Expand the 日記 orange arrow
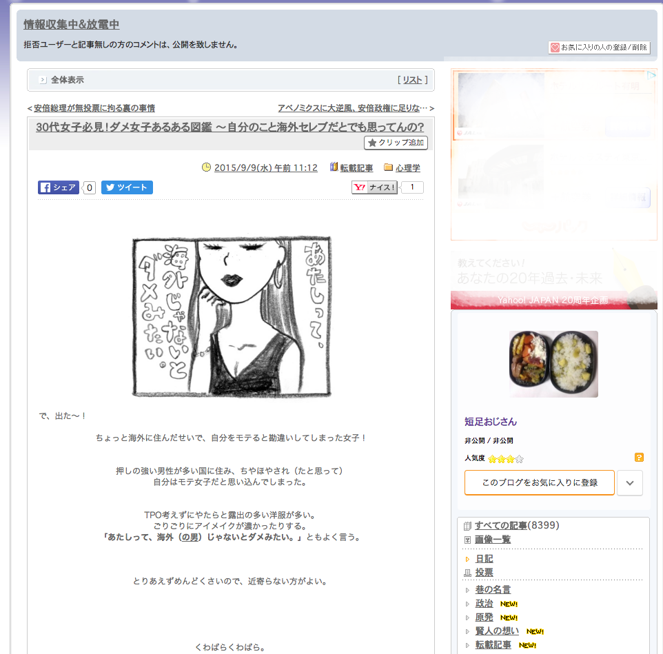Image resolution: width=663 pixels, height=654 pixels. [467, 559]
